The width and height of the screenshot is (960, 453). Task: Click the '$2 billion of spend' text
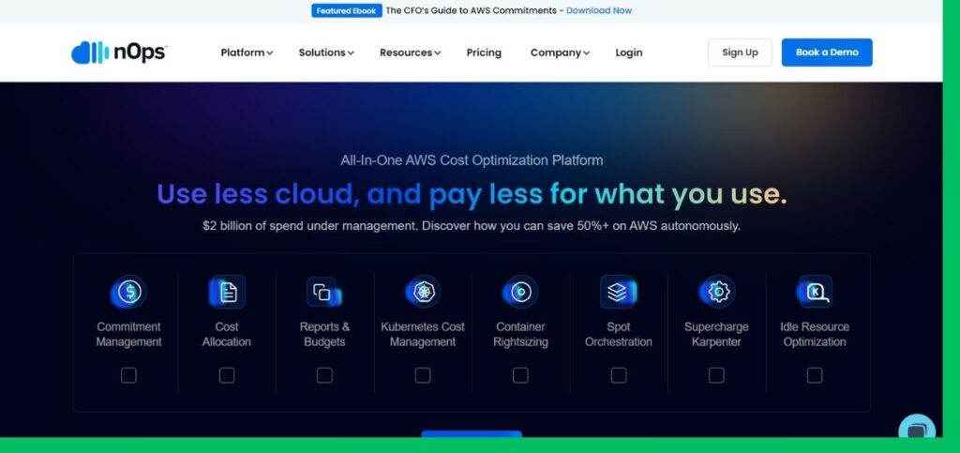pos(472,226)
